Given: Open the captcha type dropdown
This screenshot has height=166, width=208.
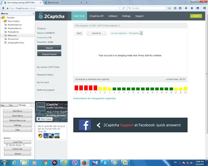Looking at the screenshot, I should [x=126, y=33].
